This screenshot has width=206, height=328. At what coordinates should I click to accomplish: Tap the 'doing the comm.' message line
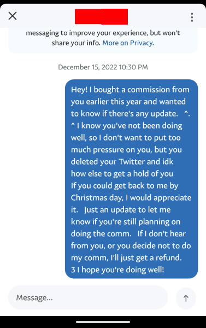(x=101, y=233)
